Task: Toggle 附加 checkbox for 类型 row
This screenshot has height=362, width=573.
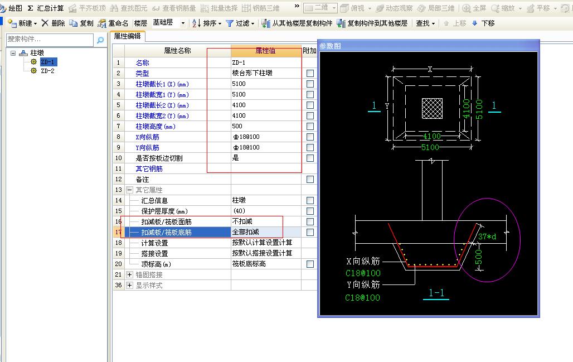Action: tap(310, 73)
